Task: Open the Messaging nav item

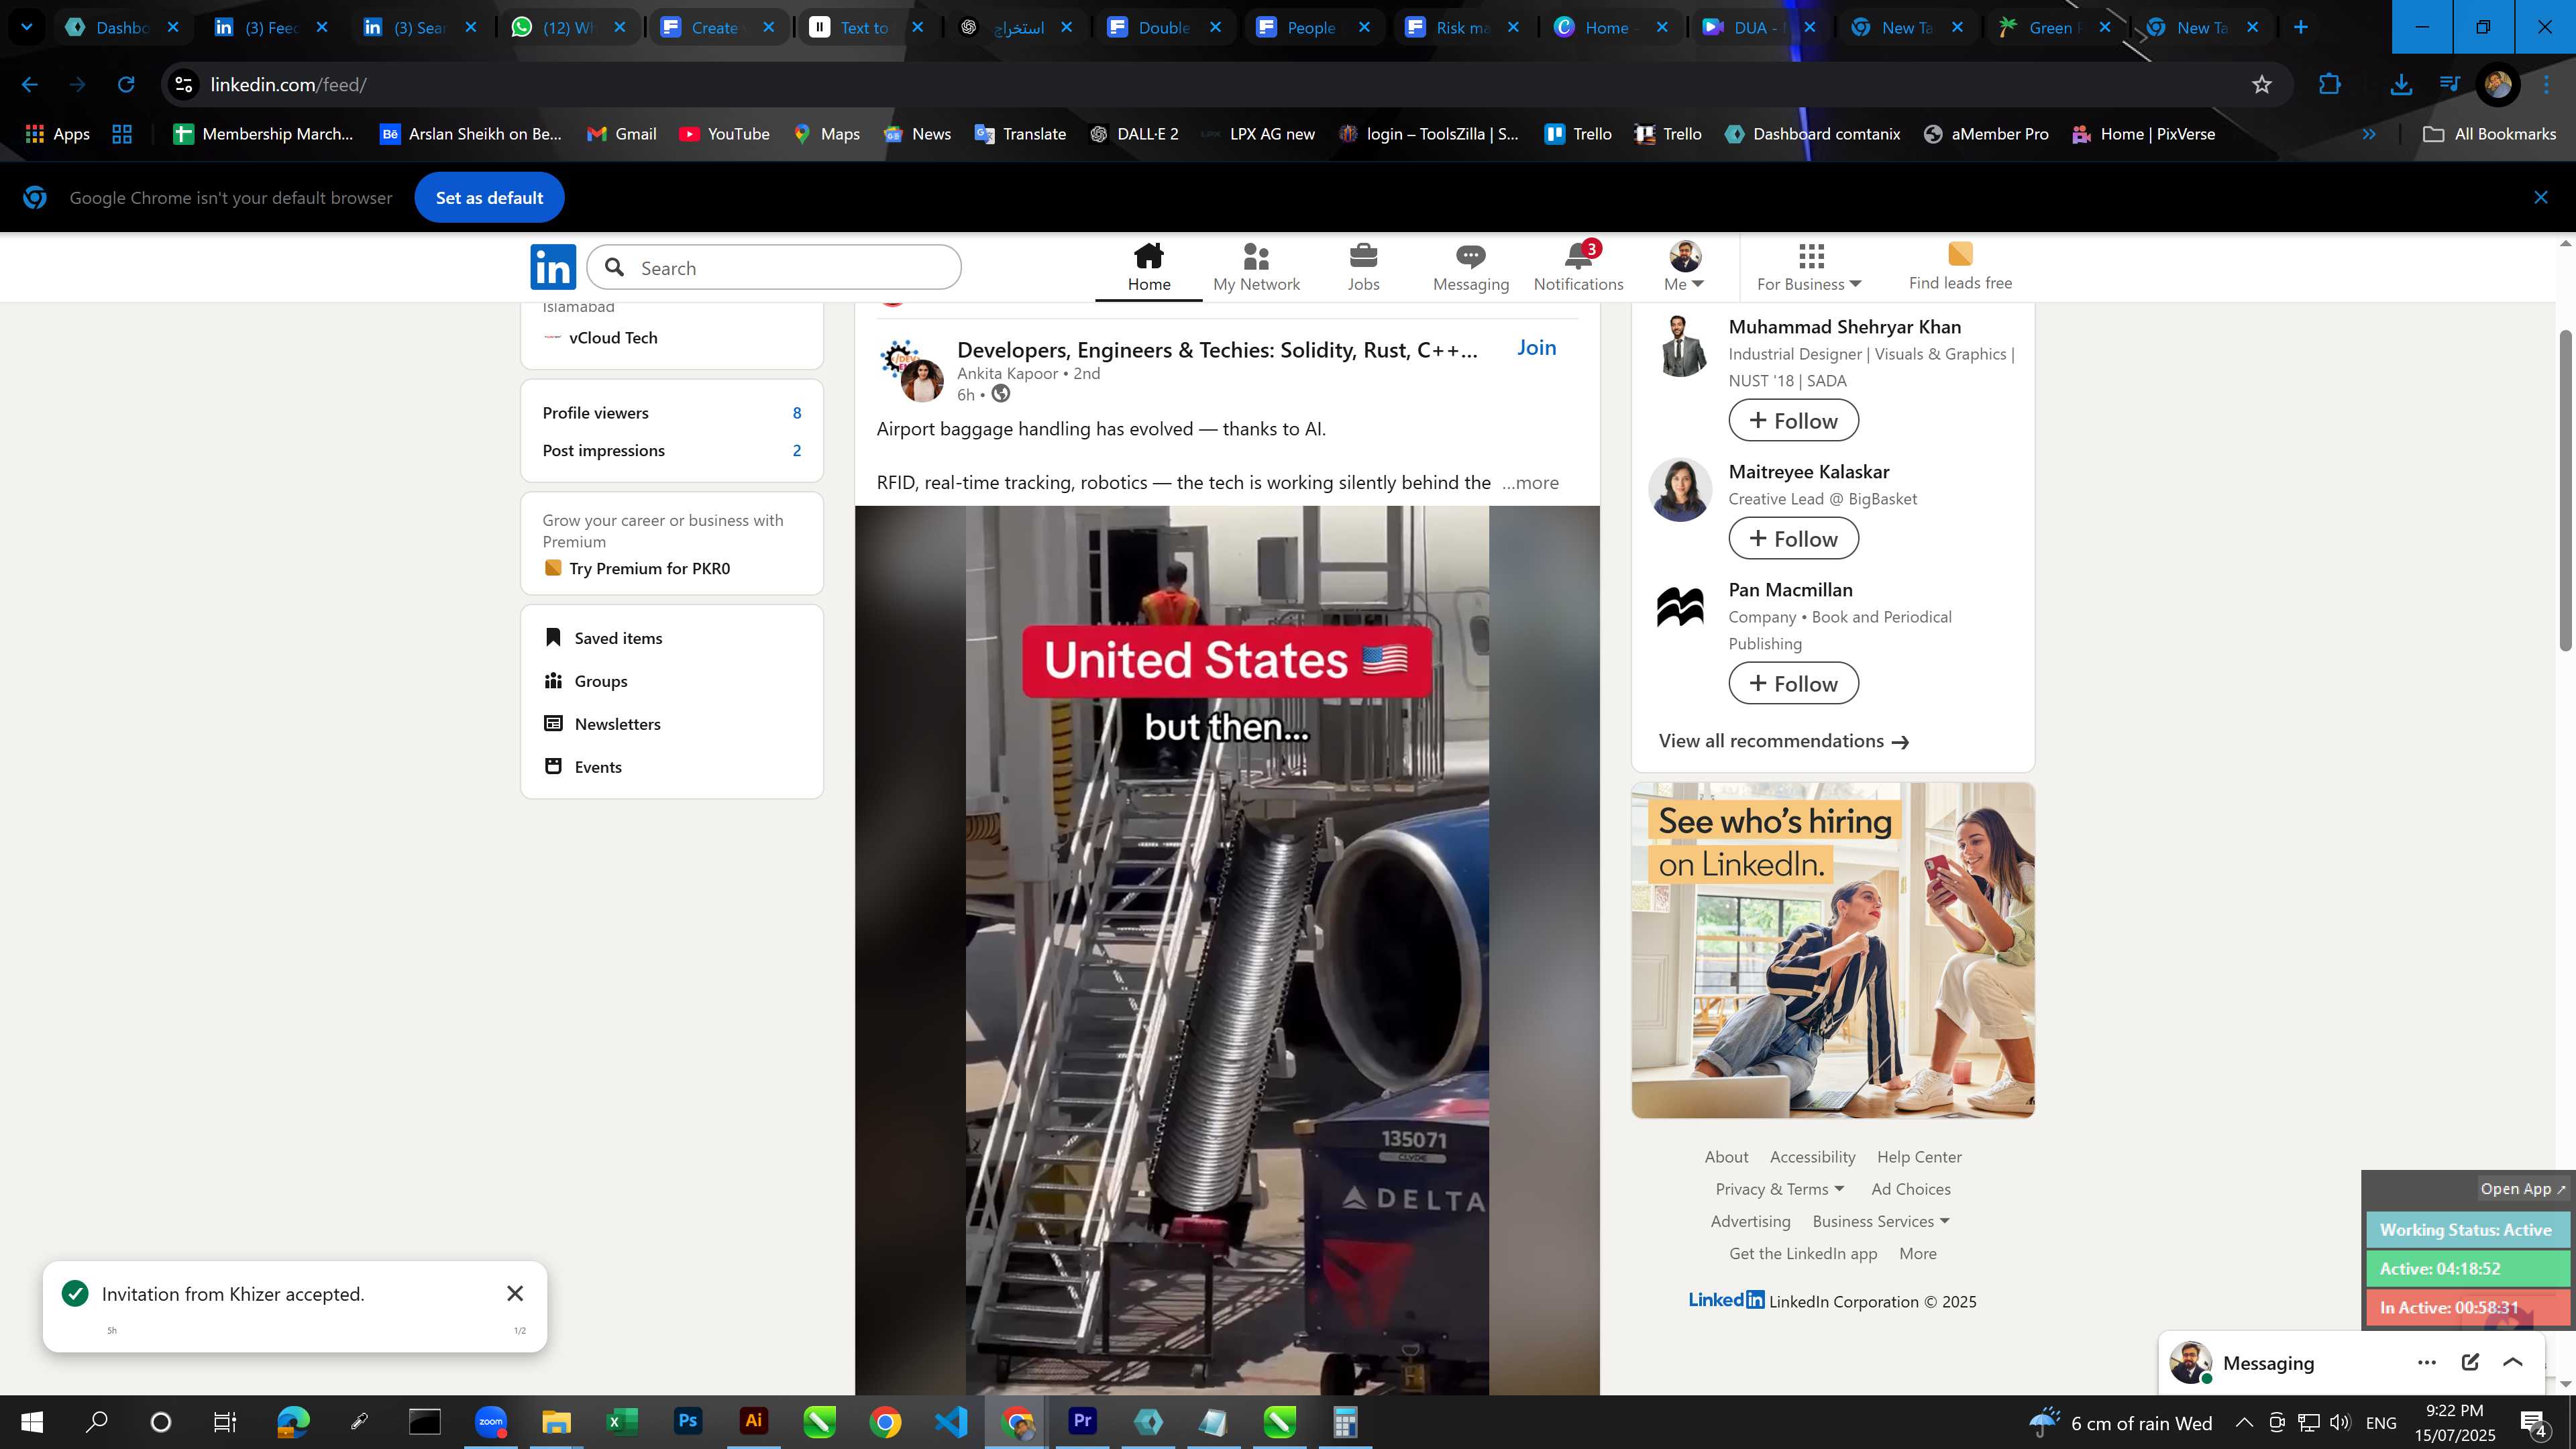Action: pos(1470,267)
